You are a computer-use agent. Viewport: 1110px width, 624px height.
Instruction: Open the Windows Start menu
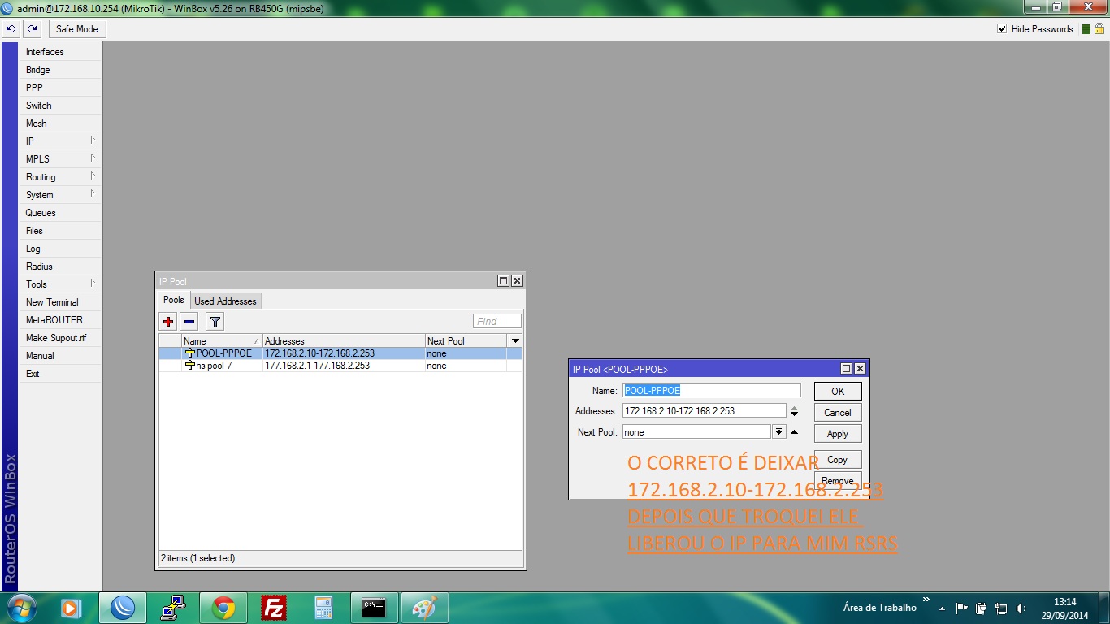click(20, 608)
